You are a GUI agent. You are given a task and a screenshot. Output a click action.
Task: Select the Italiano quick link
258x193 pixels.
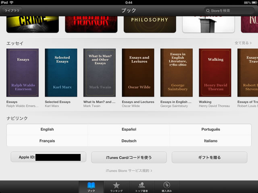click(210, 141)
